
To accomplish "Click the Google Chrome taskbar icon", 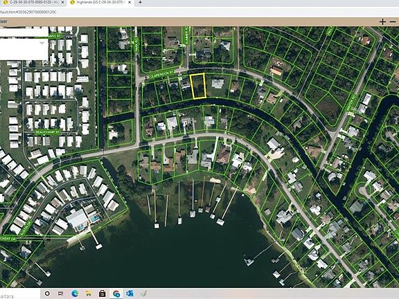I will tap(116, 294).
